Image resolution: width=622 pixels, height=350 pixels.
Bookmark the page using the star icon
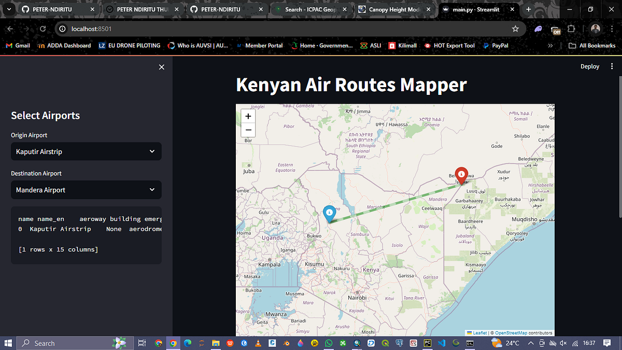[x=515, y=29]
